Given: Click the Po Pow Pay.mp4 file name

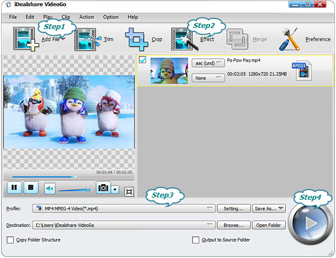Looking at the screenshot, I should click(244, 60).
